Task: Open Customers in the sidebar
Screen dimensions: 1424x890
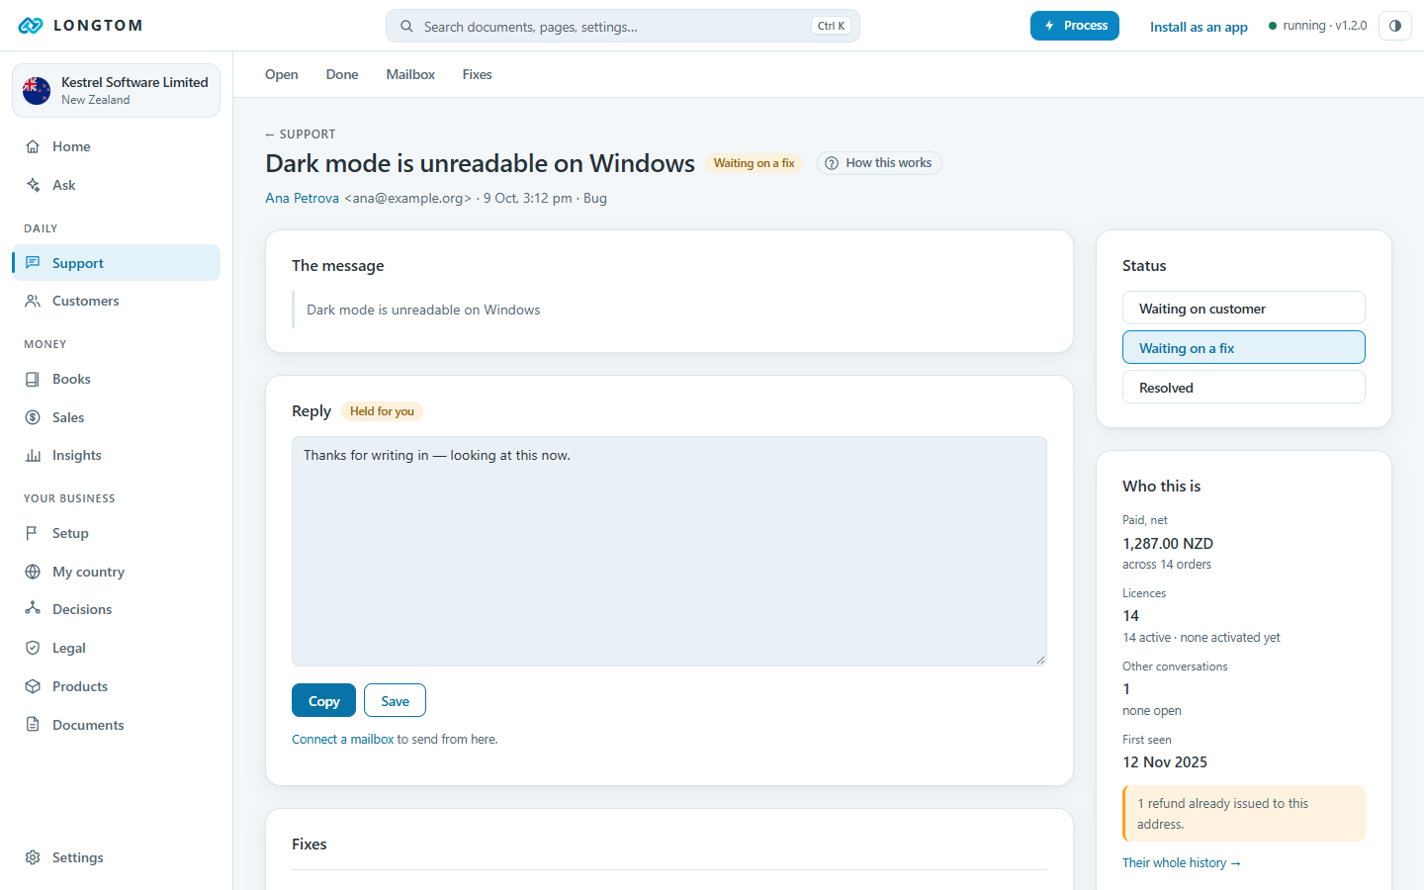Action: [116, 301]
